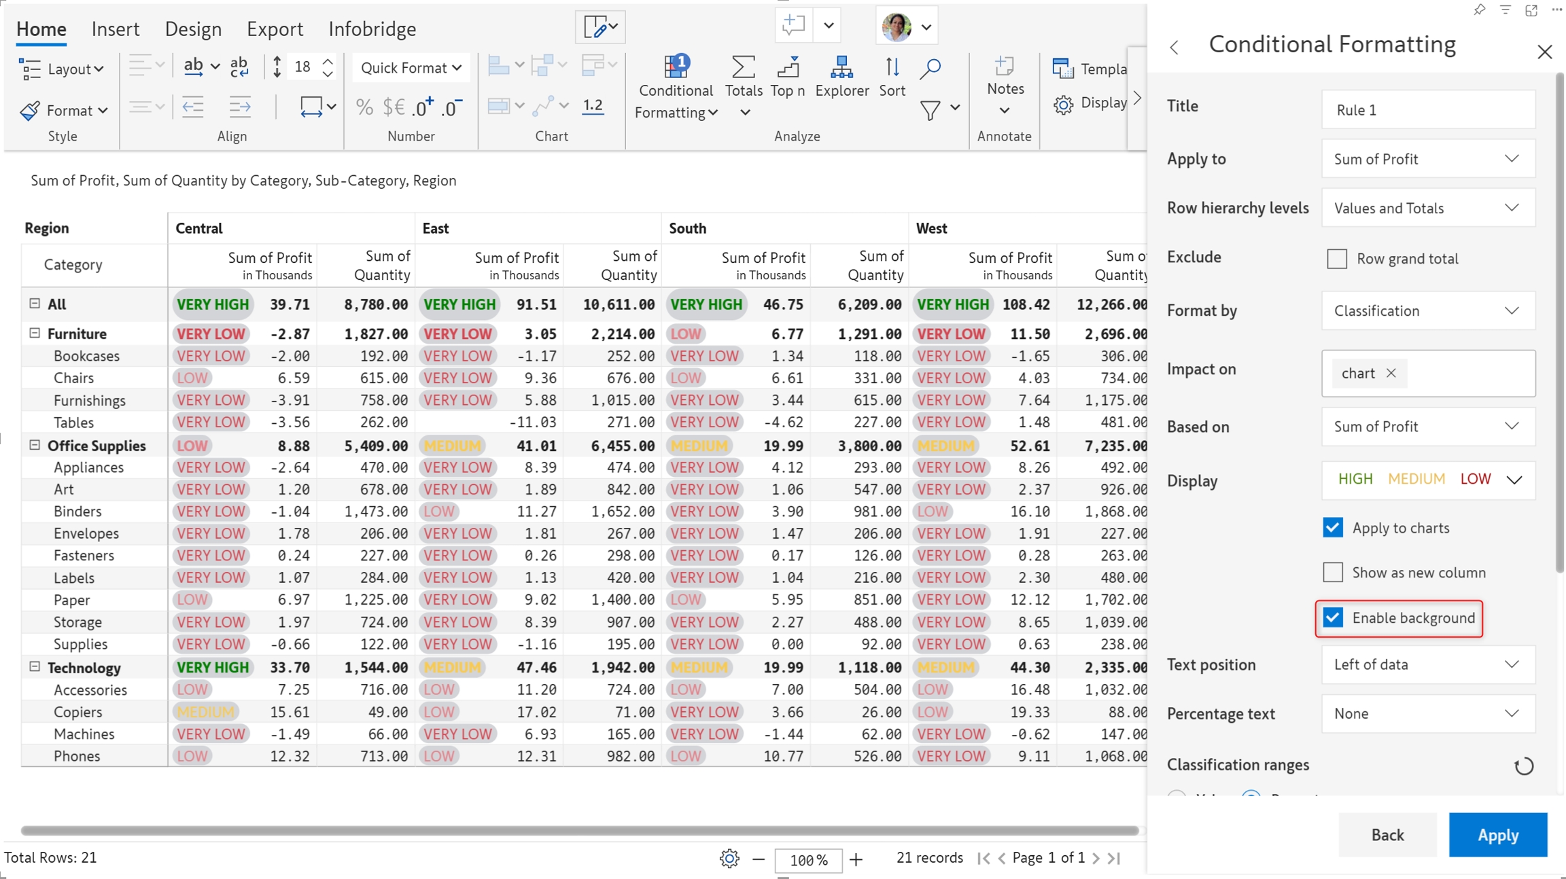This screenshot has width=1566, height=879.
Task: Collapse the Office Supplies row group
Action: point(35,446)
